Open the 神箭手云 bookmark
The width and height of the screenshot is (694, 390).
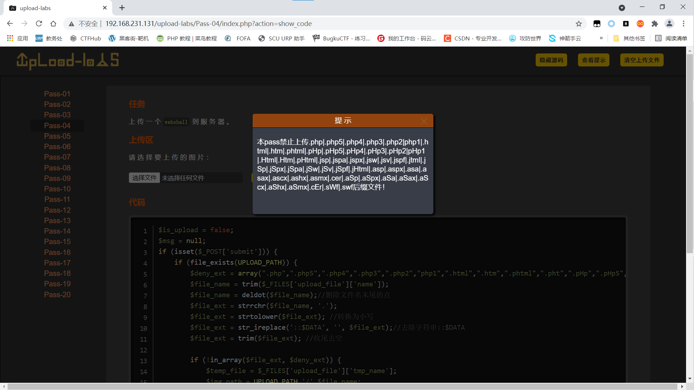click(565, 38)
